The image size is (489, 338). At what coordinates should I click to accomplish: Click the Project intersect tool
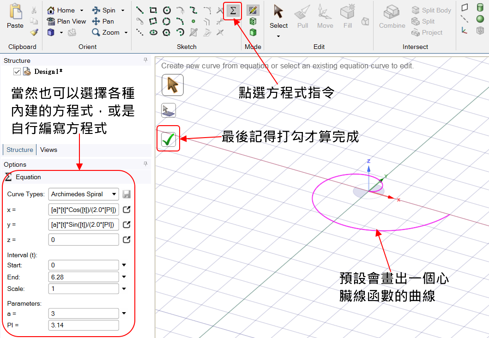coord(427,32)
